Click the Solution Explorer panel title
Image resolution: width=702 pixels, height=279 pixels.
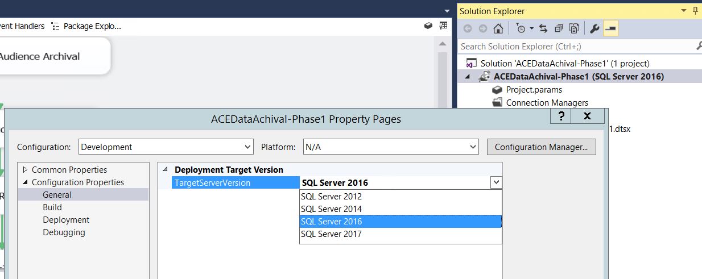[492, 11]
